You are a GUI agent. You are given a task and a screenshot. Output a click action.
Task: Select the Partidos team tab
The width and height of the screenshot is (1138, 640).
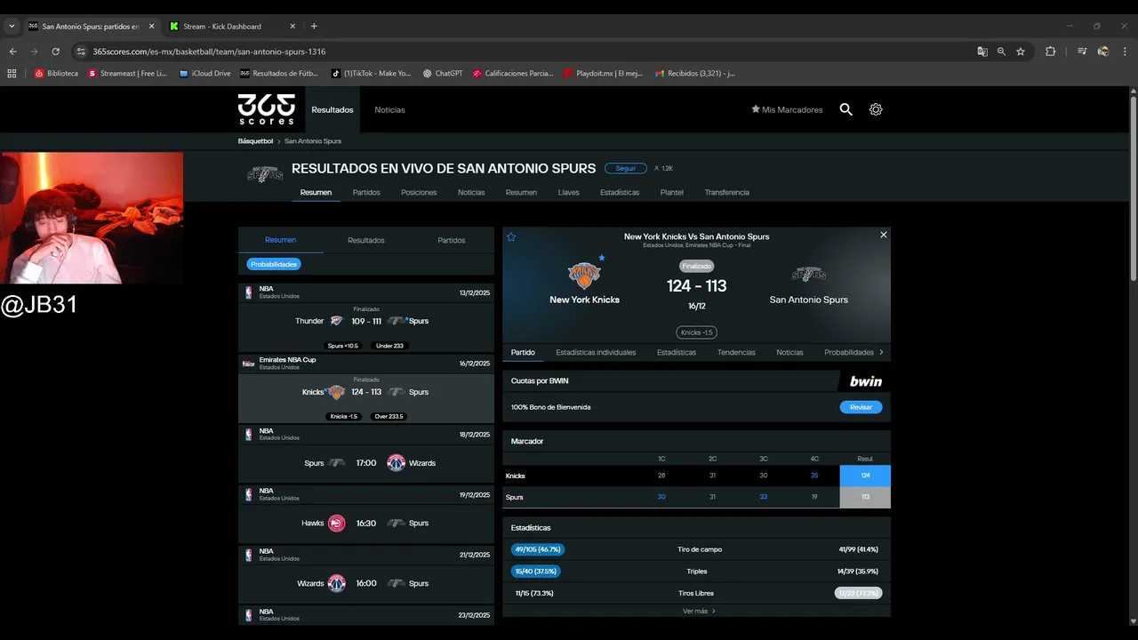coord(366,192)
